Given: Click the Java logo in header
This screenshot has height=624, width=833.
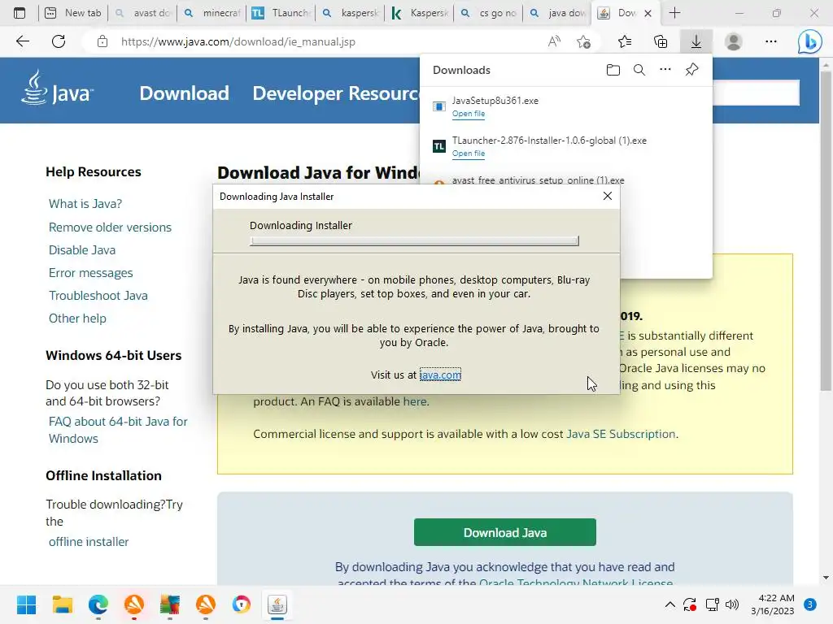Looking at the screenshot, I should point(57,89).
